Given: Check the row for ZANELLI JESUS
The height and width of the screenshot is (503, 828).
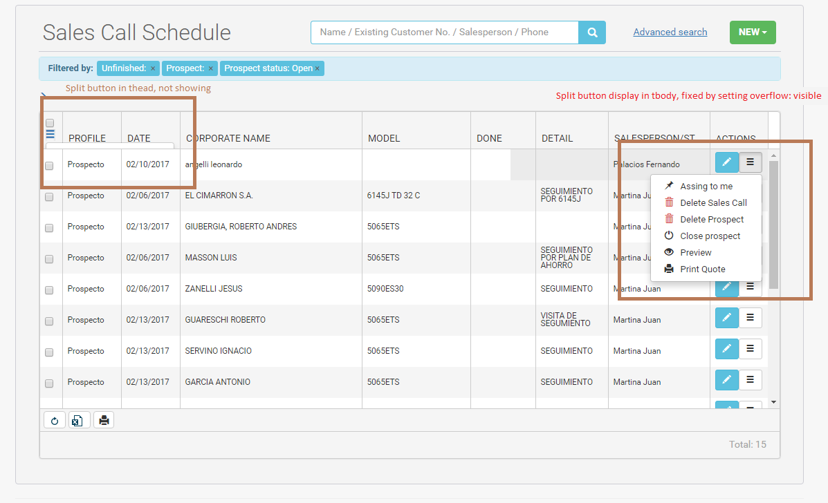Looking at the screenshot, I should click(49, 290).
